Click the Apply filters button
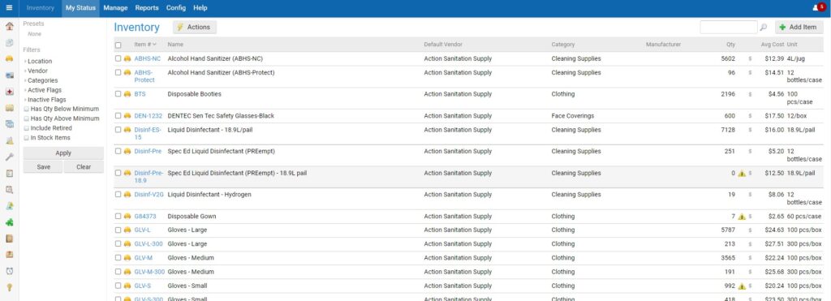Image resolution: width=831 pixels, height=301 pixels. pyautogui.click(x=63, y=153)
